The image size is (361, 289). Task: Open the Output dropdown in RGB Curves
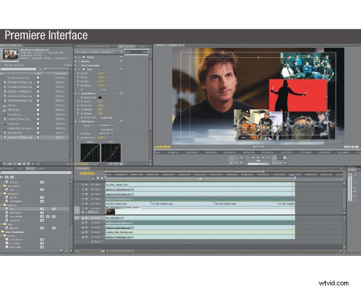pyautogui.click(x=106, y=125)
